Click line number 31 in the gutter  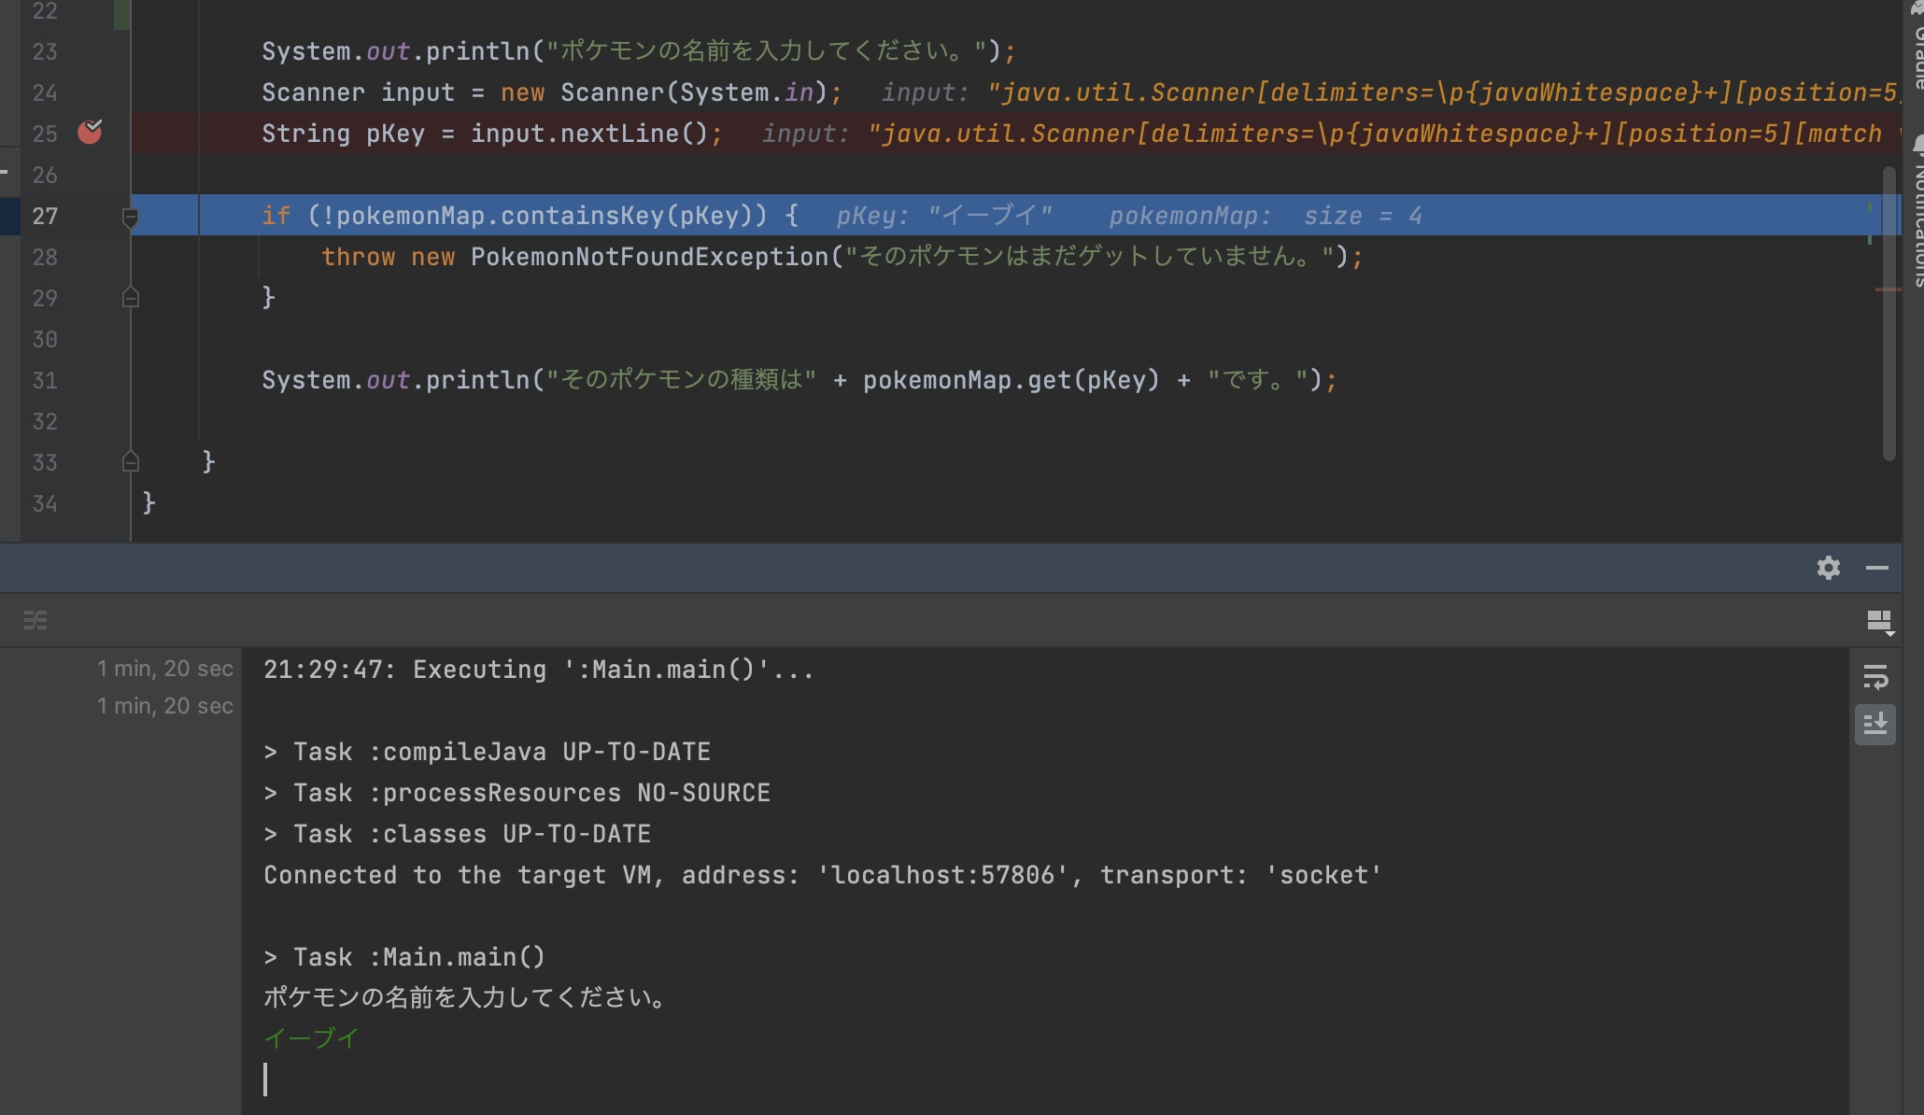pyautogui.click(x=44, y=380)
